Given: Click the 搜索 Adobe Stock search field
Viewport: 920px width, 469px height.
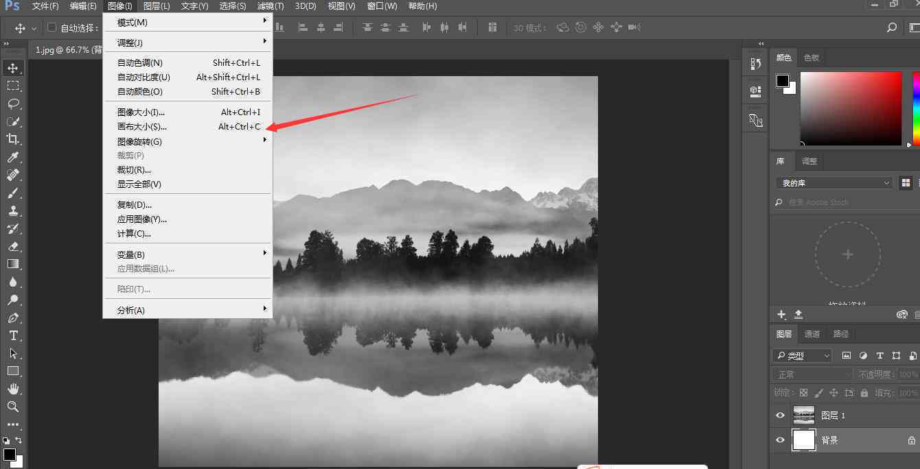Looking at the screenshot, I should 844,202.
